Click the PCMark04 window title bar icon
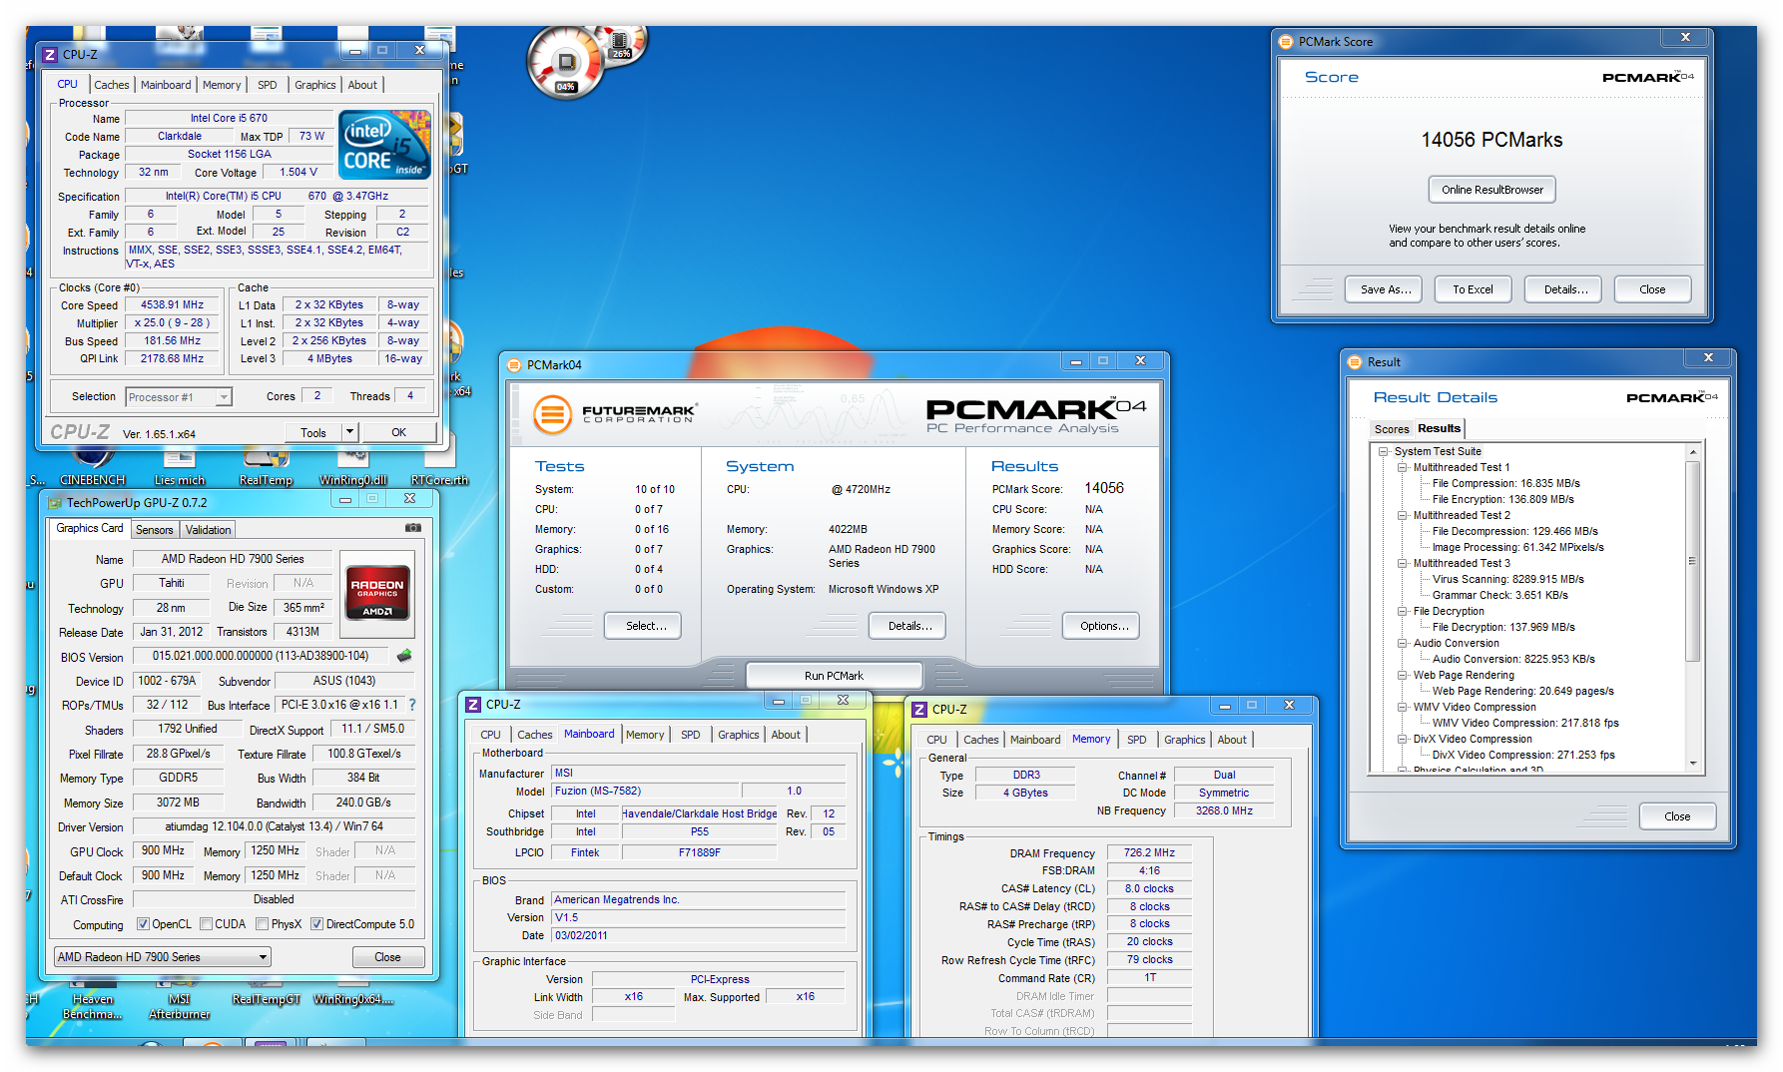This screenshot has width=1783, height=1072. point(514,365)
